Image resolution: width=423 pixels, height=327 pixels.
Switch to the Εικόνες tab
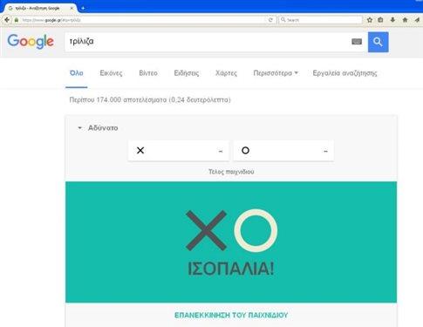point(111,73)
